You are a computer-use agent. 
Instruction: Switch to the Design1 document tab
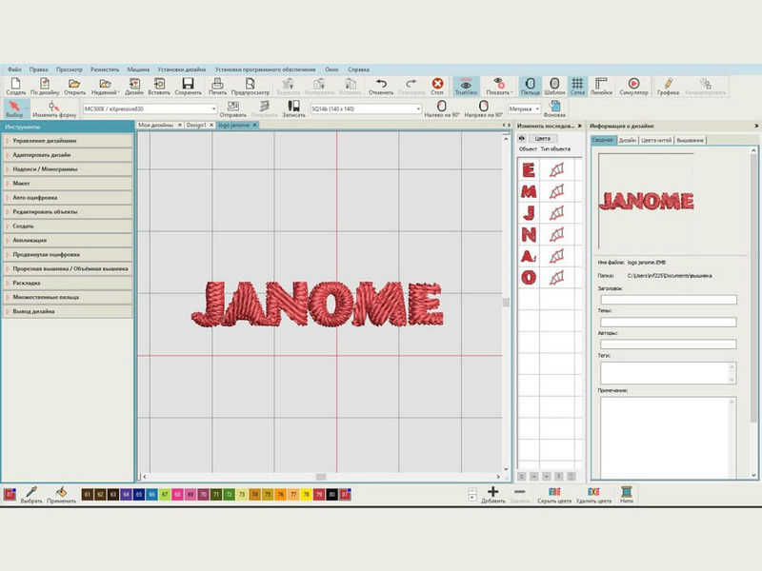pos(196,126)
